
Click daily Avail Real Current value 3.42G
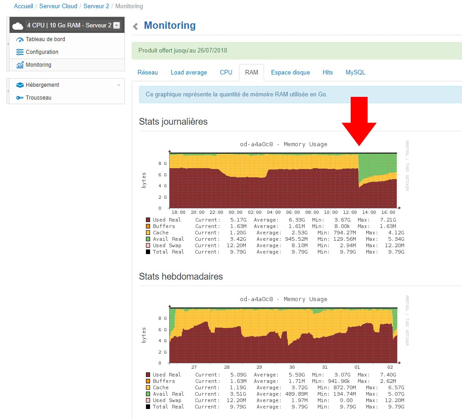click(238, 239)
